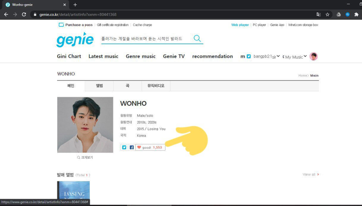Open Gini Chart menu
Viewport: 362px width, 206px height.
point(69,56)
